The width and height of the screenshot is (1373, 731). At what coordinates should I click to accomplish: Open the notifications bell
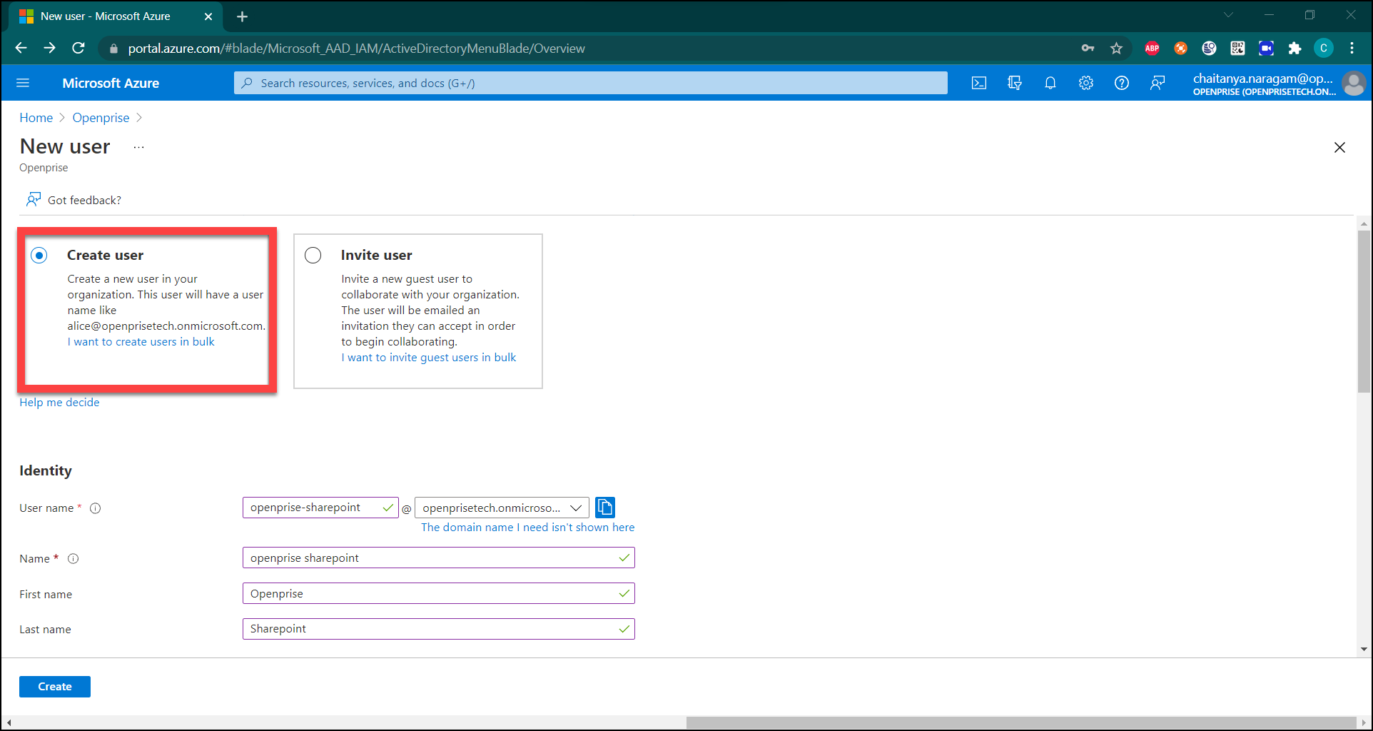pos(1050,83)
